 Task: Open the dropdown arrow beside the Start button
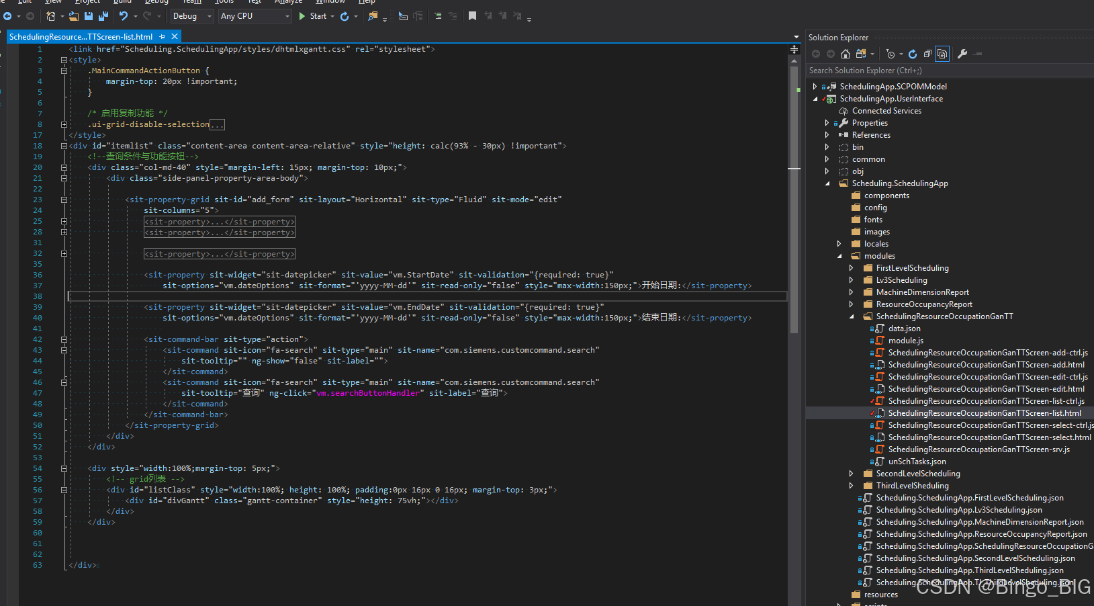tap(332, 16)
